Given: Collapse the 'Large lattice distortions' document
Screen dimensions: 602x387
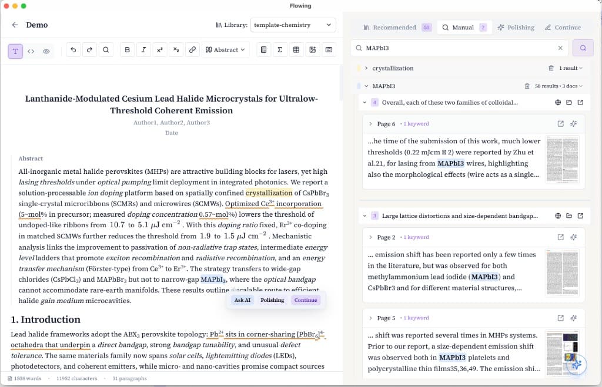Looking at the screenshot, I should pos(364,216).
